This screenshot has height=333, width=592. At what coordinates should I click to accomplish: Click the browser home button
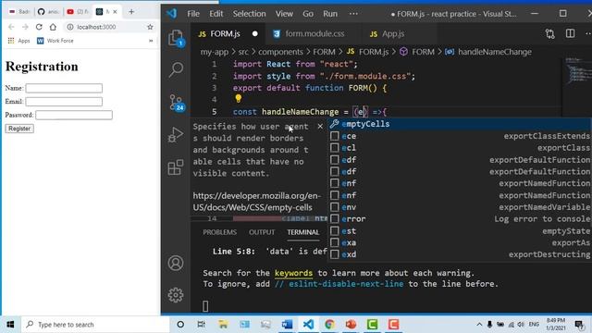(x=53, y=27)
